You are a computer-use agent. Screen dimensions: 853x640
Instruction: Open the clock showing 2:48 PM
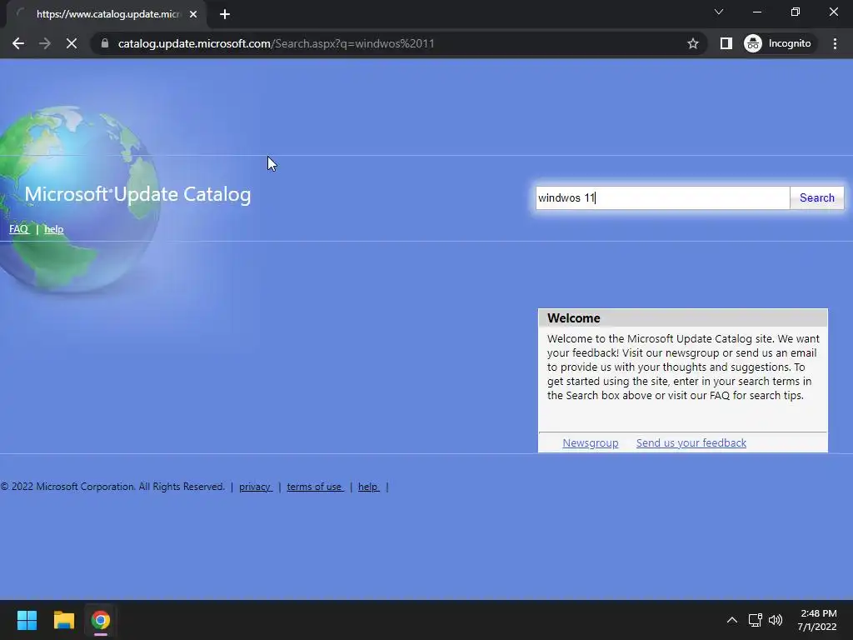coord(817,620)
